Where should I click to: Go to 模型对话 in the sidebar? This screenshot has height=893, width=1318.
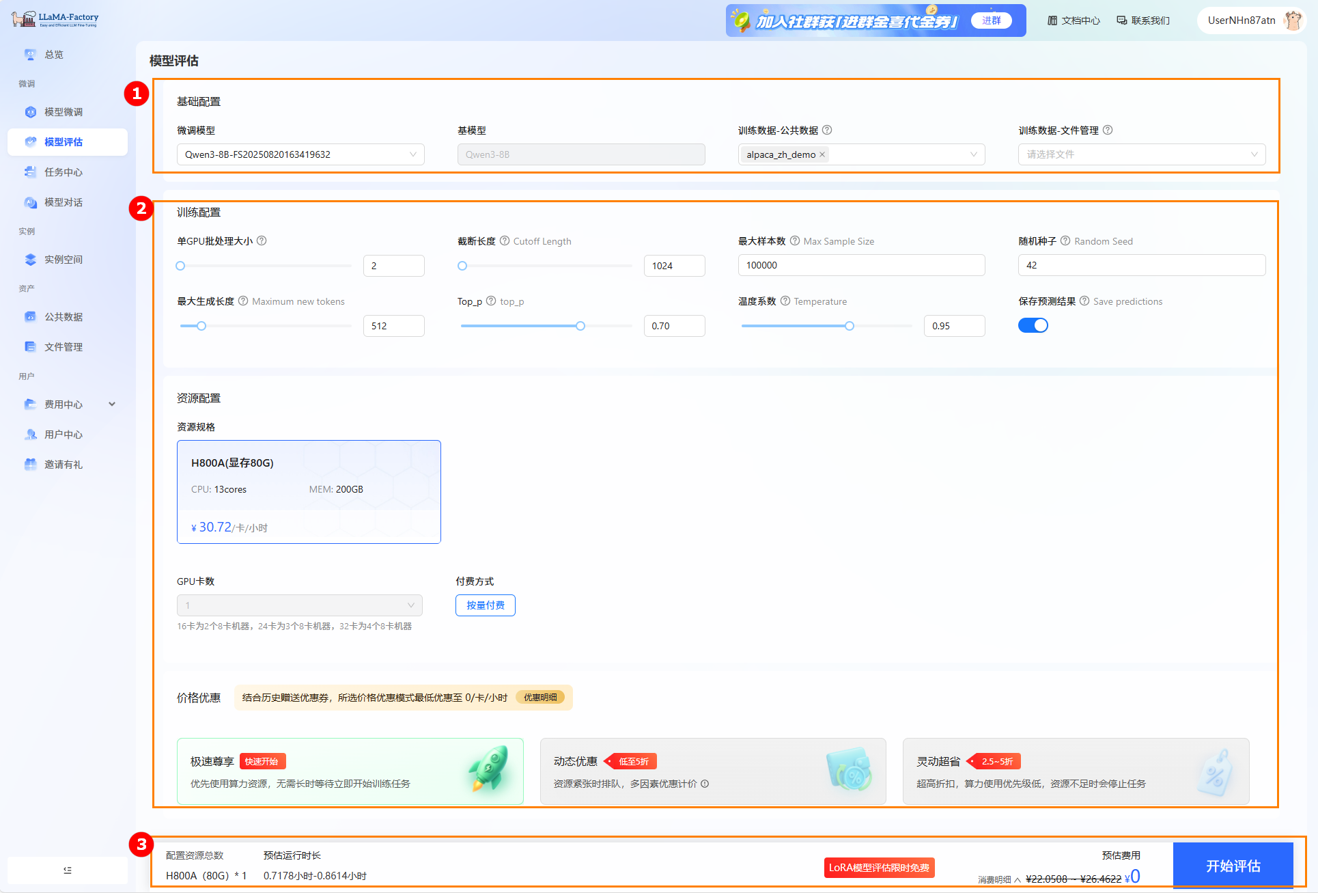click(x=64, y=202)
